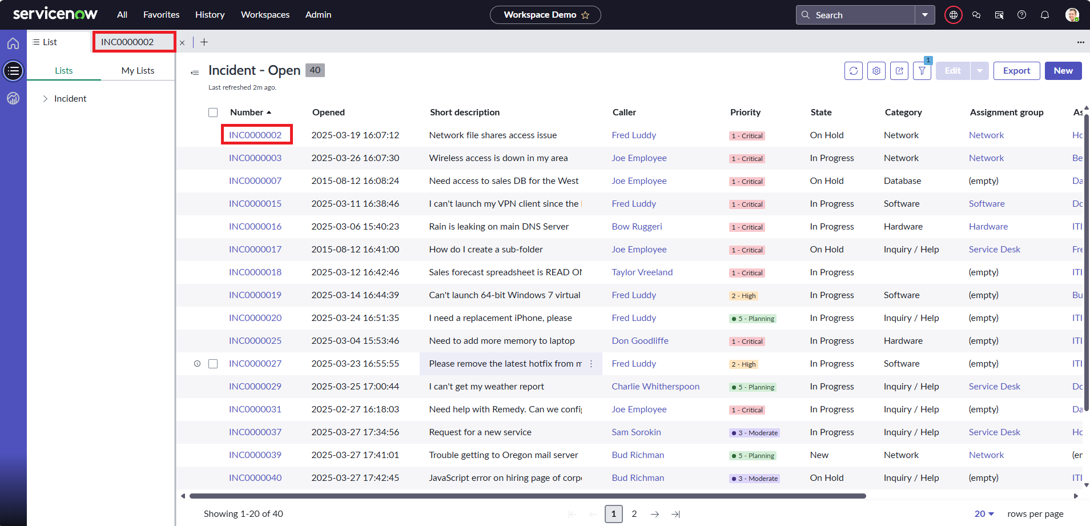Click the refresh list icon
1090x526 pixels.
coord(853,71)
